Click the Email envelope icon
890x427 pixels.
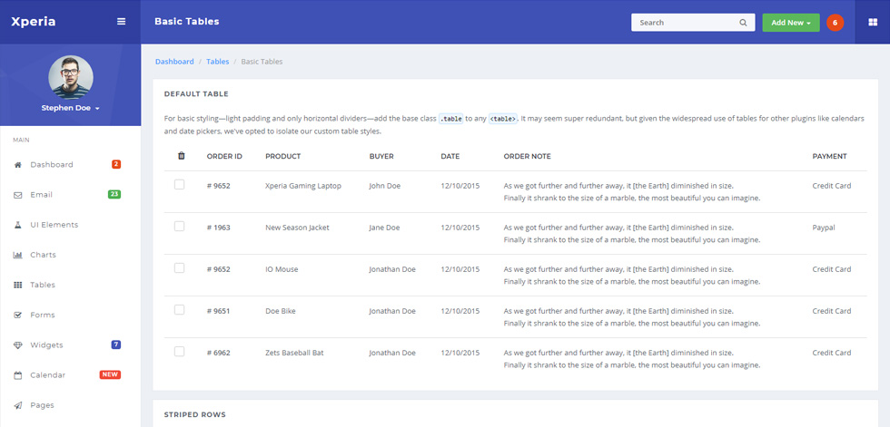click(x=17, y=195)
